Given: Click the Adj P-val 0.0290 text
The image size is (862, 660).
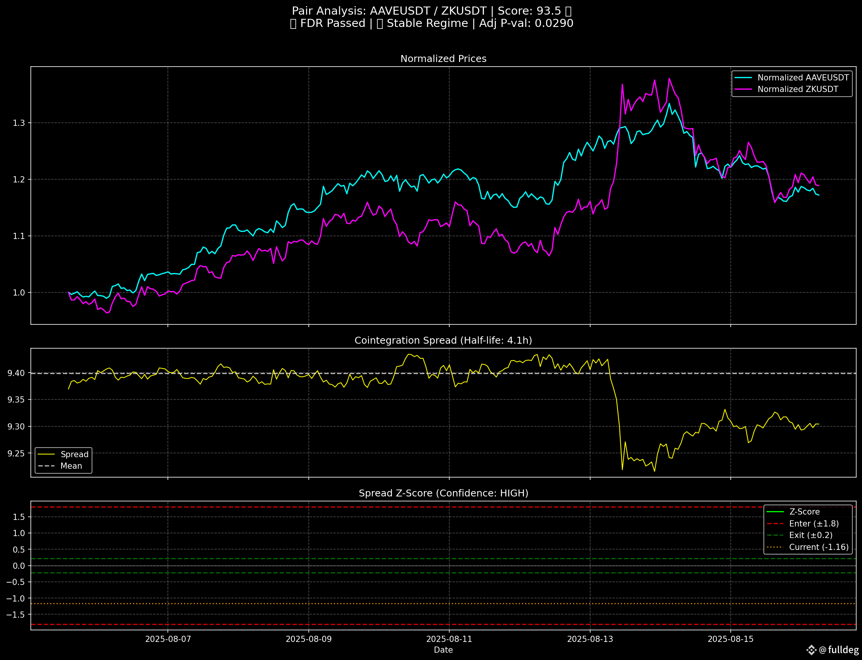Looking at the screenshot, I should (526, 23).
